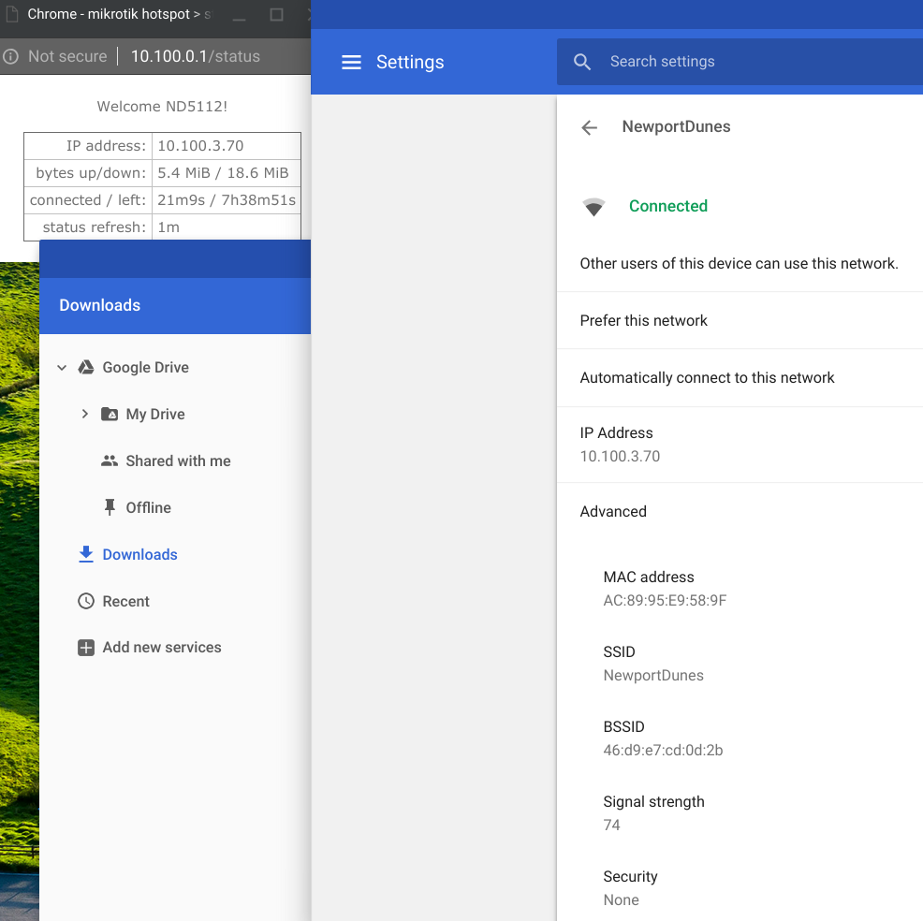Select the Prefer this network row
The image size is (923, 921).
[740, 321]
